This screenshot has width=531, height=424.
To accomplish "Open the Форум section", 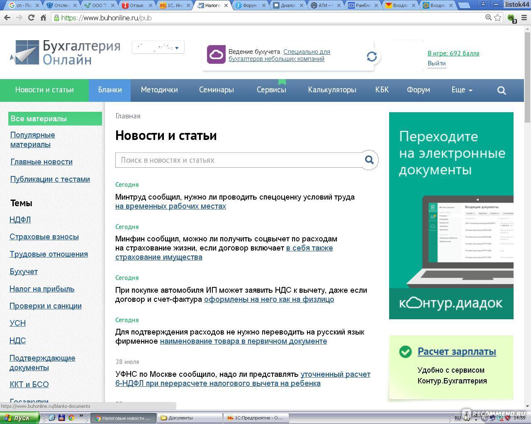I will click(418, 90).
